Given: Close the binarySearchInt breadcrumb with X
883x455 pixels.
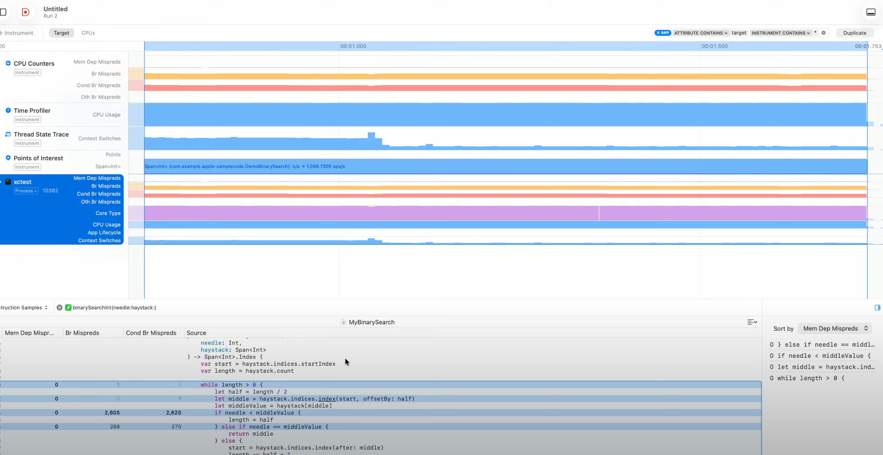Looking at the screenshot, I should 60,308.
